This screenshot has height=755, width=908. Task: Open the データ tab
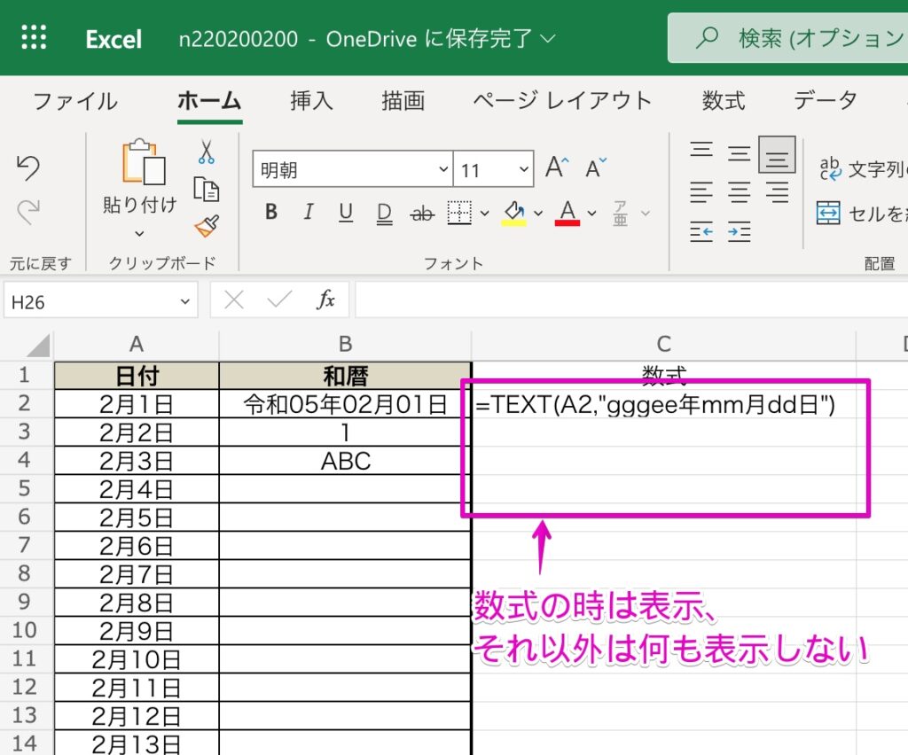pos(826,101)
